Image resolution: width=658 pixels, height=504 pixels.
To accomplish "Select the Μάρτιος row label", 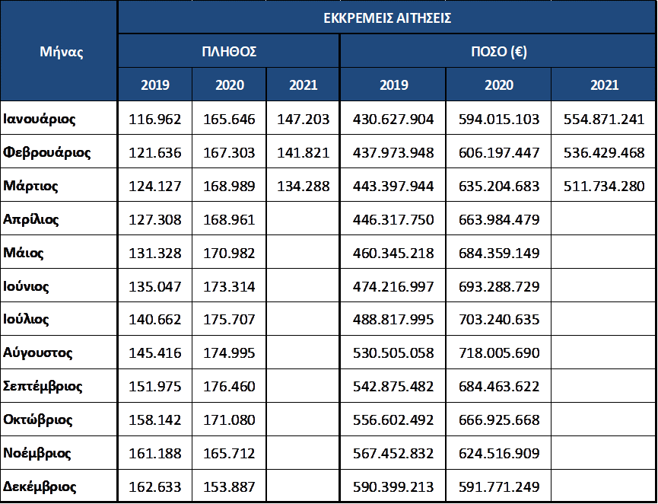I will 32,186.
